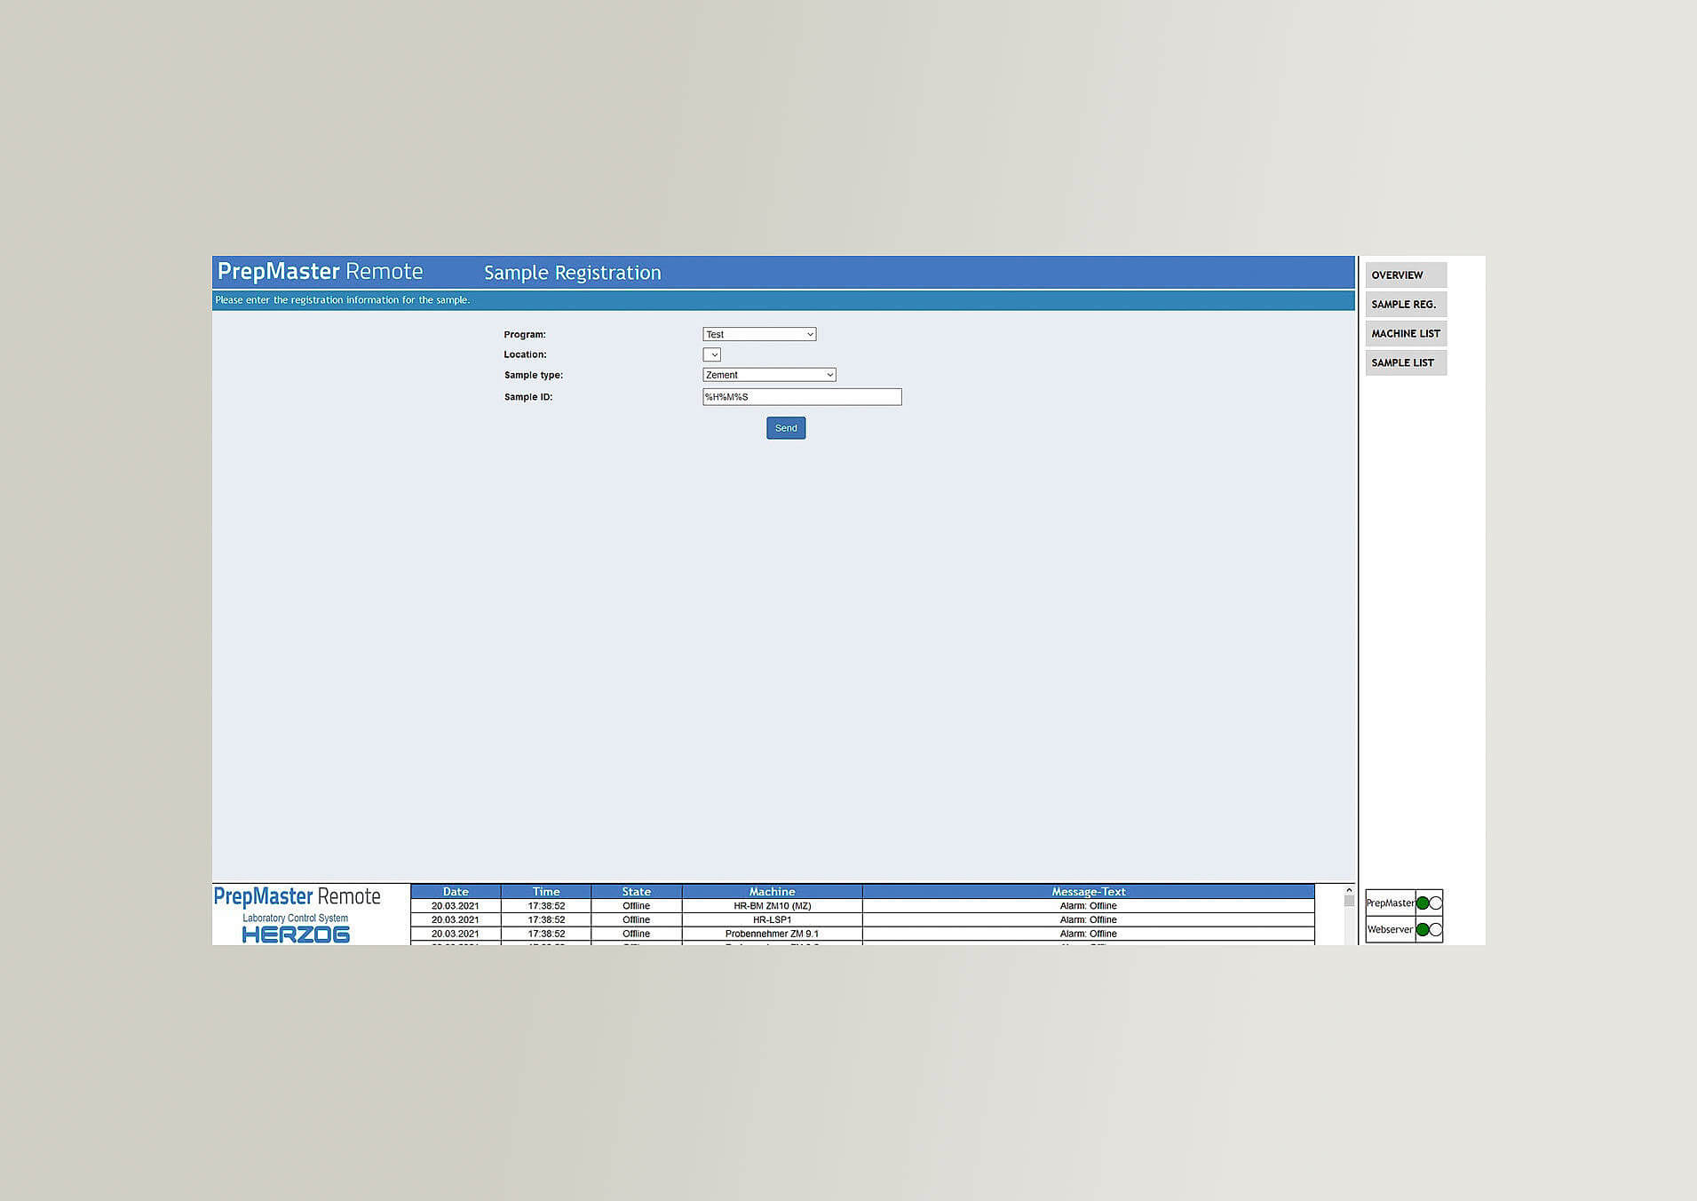Select the HR-BM ZM10 (MZ) machine cell
This screenshot has width=1697, height=1201.
point(772,906)
